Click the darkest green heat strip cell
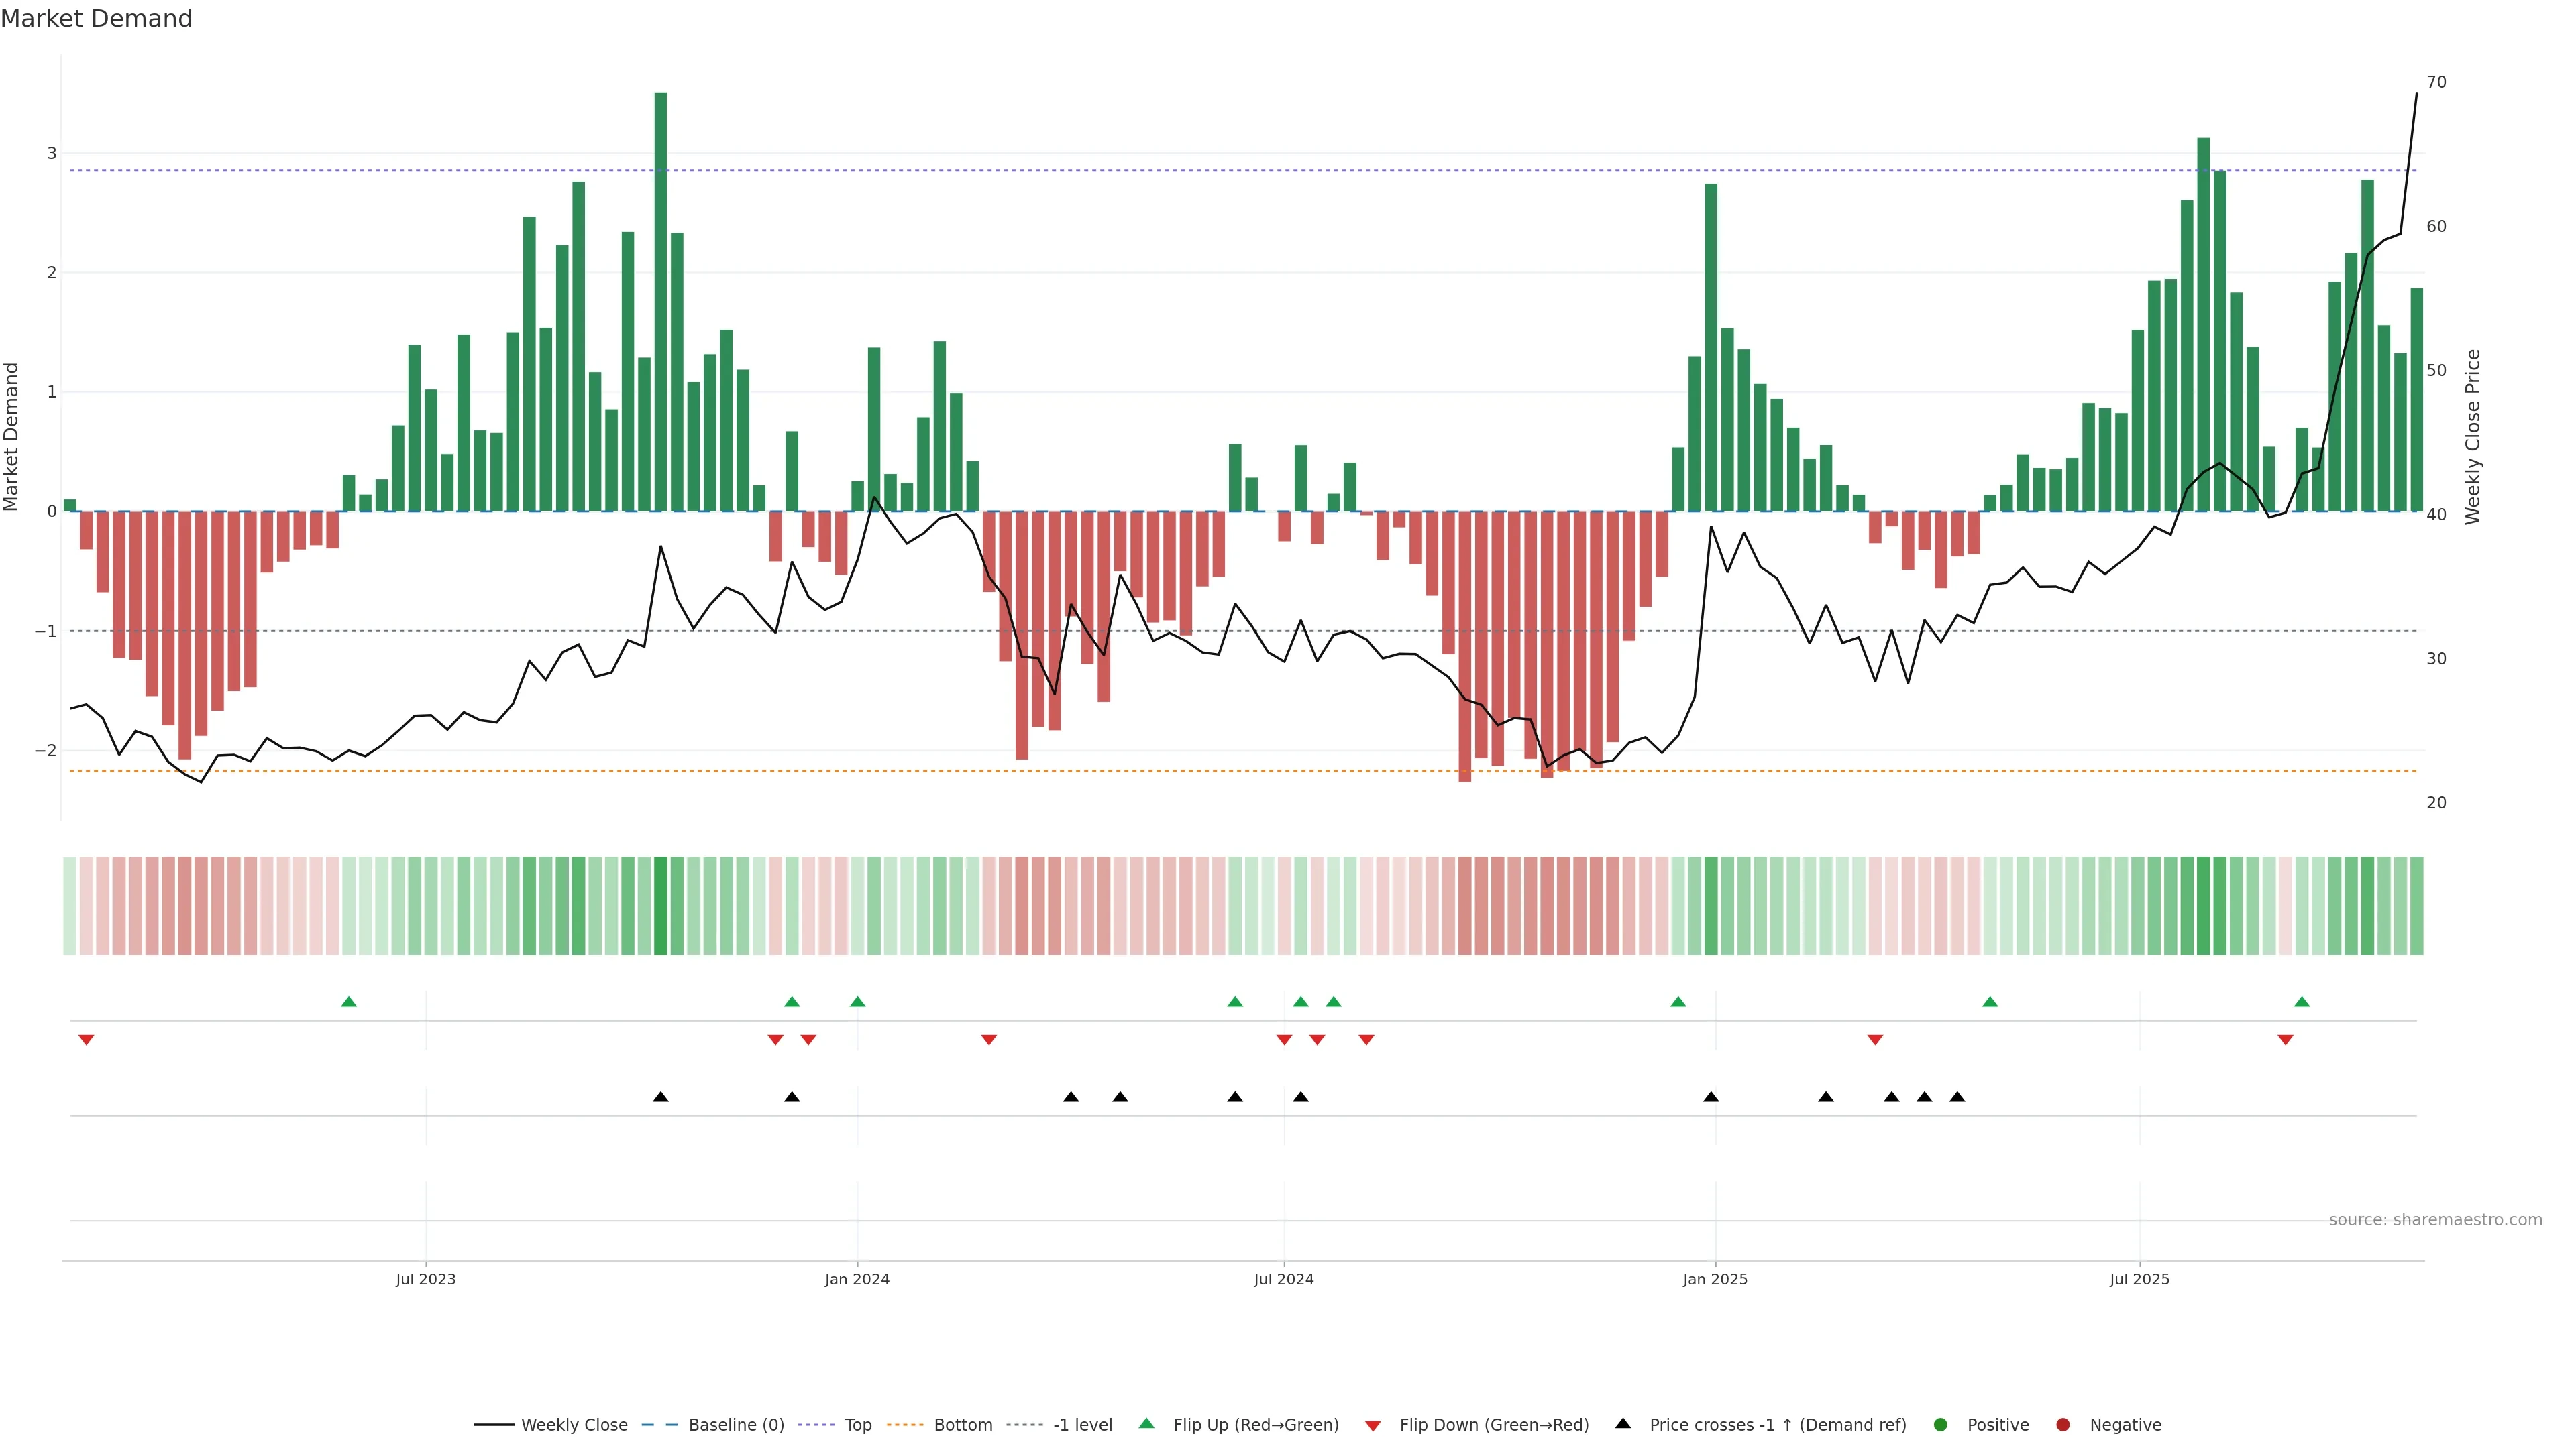Screen dimensions: 2576x1448 pyautogui.click(x=660, y=906)
